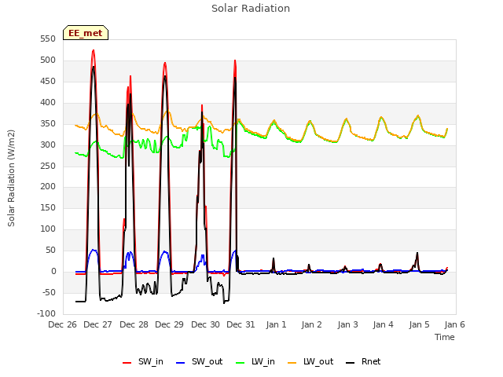Screen dimensions: 503x377
Task: Click the red SW_in legend swatch
Action: [127, 363]
